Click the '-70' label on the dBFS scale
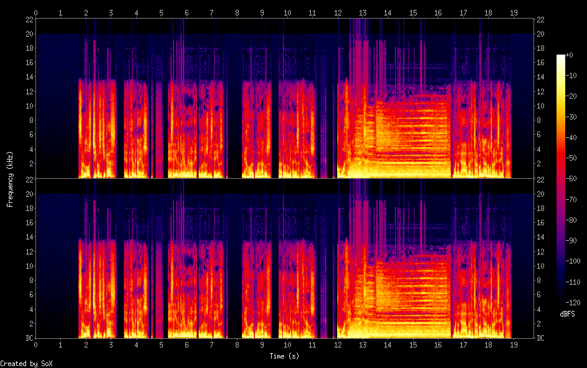This screenshot has height=368, width=587. tap(571, 199)
